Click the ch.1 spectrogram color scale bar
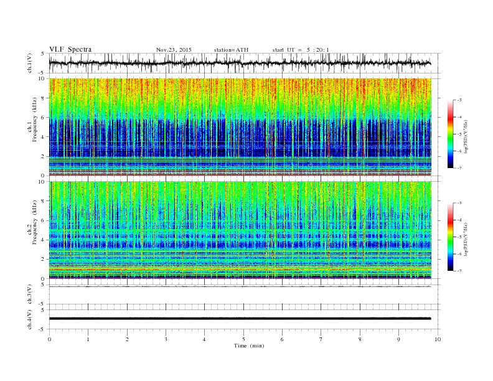 pos(450,134)
